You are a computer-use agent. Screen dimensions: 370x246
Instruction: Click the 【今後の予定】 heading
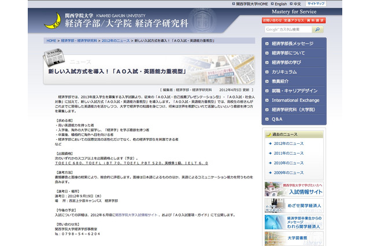[x=66, y=210]
